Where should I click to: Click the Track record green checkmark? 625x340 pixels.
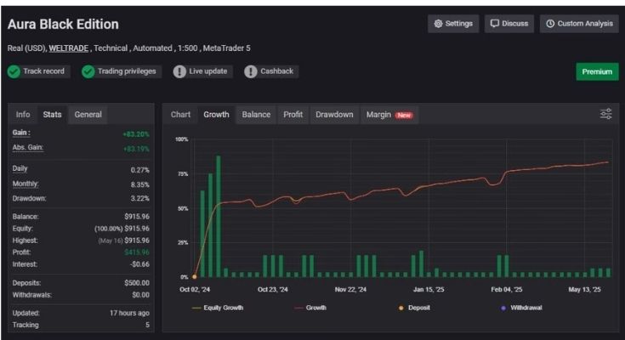coord(14,71)
